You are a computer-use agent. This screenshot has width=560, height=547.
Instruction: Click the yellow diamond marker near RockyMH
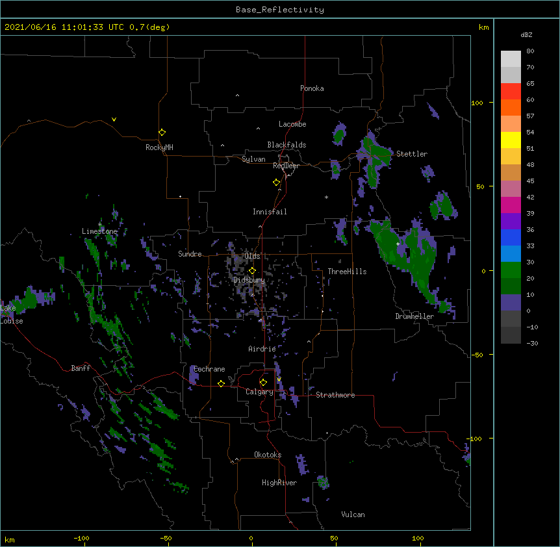click(x=162, y=133)
